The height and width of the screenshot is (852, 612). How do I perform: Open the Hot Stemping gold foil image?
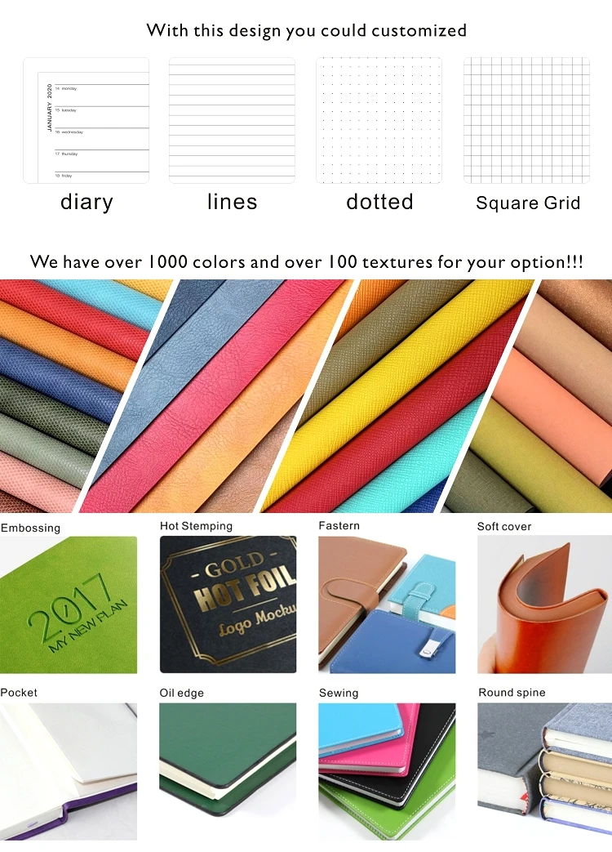[228, 604]
